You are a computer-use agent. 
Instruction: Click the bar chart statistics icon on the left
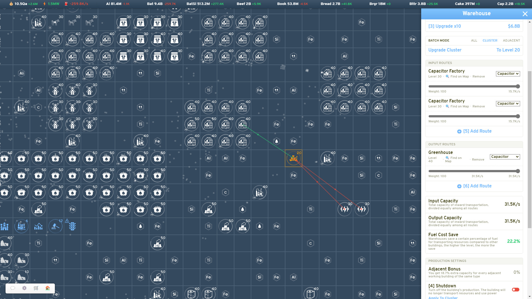tap(38, 226)
